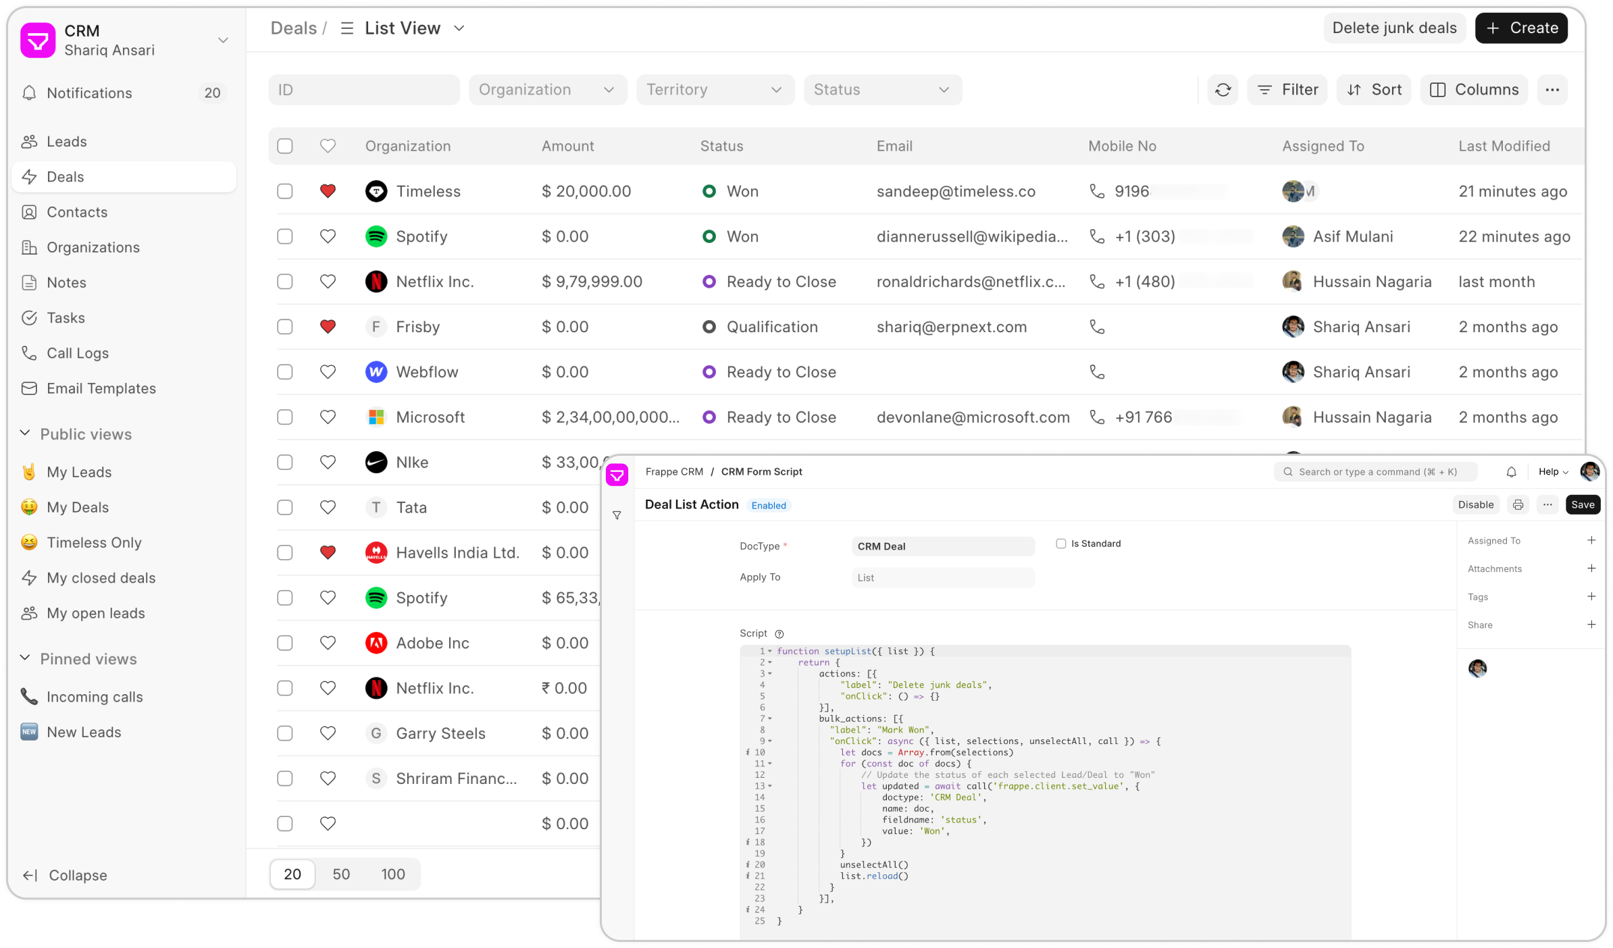Open the Columns settings
1613x948 pixels.
click(1474, 89)
